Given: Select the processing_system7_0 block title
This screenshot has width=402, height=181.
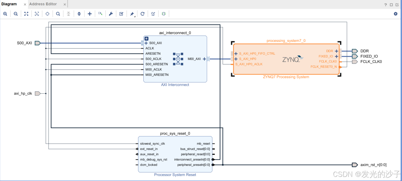Looking at the screenshot, I should (286, 41).
